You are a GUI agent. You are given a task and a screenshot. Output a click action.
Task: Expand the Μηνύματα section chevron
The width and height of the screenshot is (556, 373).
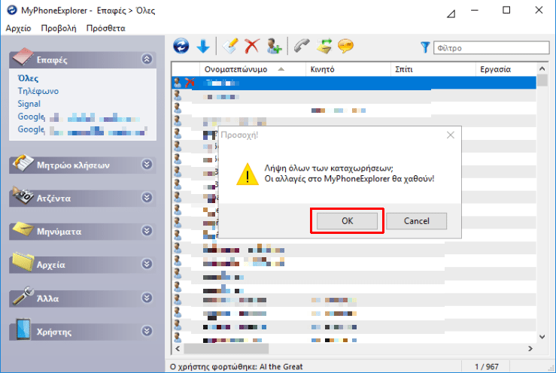(x=147, y=231)
